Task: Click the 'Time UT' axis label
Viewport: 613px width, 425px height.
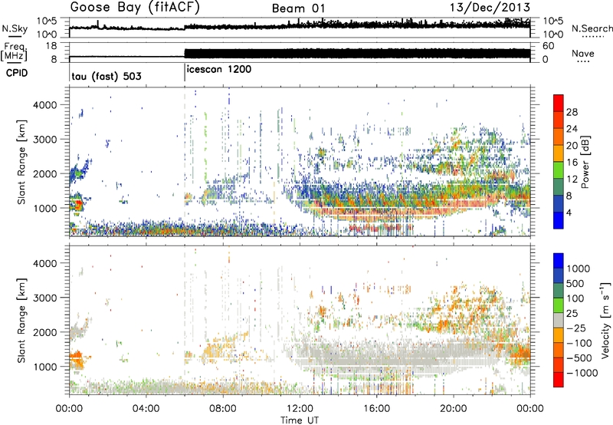Action: (x=300, y=420)
